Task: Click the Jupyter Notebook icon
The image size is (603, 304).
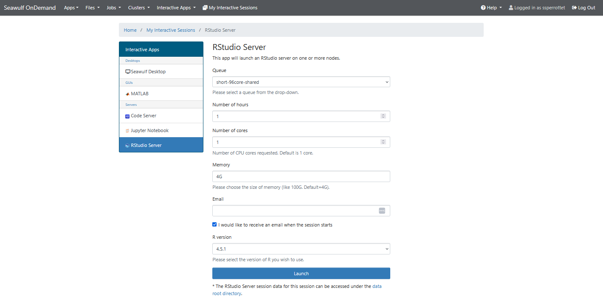Action: 127,130
